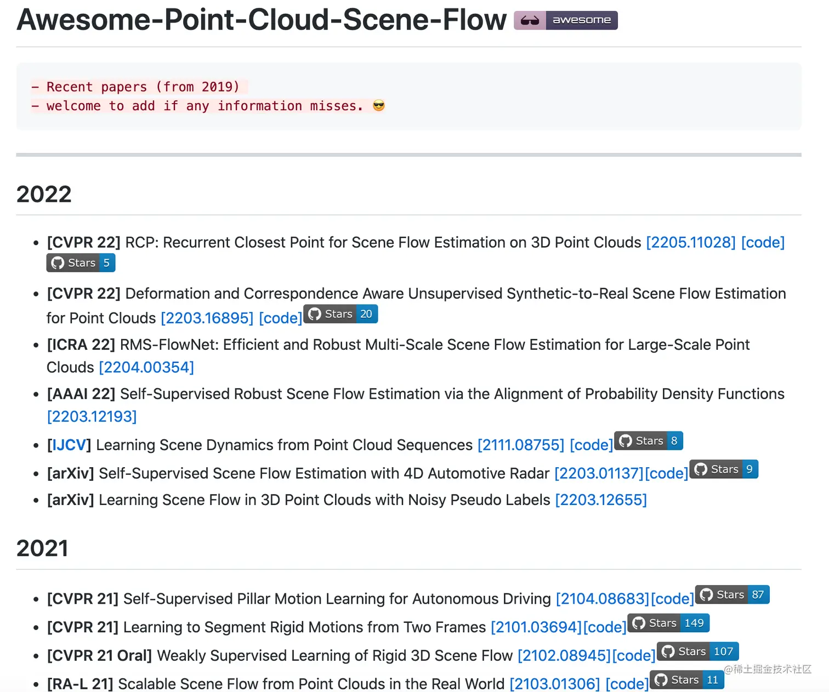Open code link for RCP paper
The width and height of the screenshot is (829, 692).
click(763, 242)
